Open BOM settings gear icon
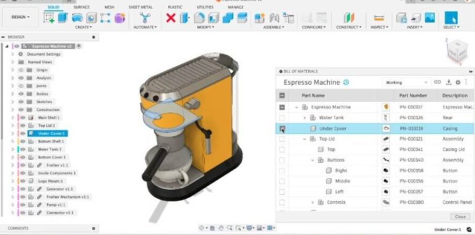The height and width of the screenshot is (235, 475). pos(458,82)
